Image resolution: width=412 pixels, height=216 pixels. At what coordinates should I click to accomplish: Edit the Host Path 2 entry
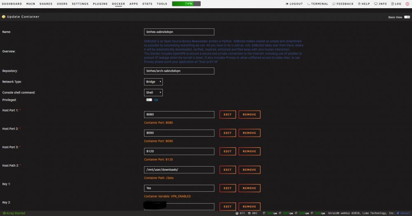click(x=227, y=170)
